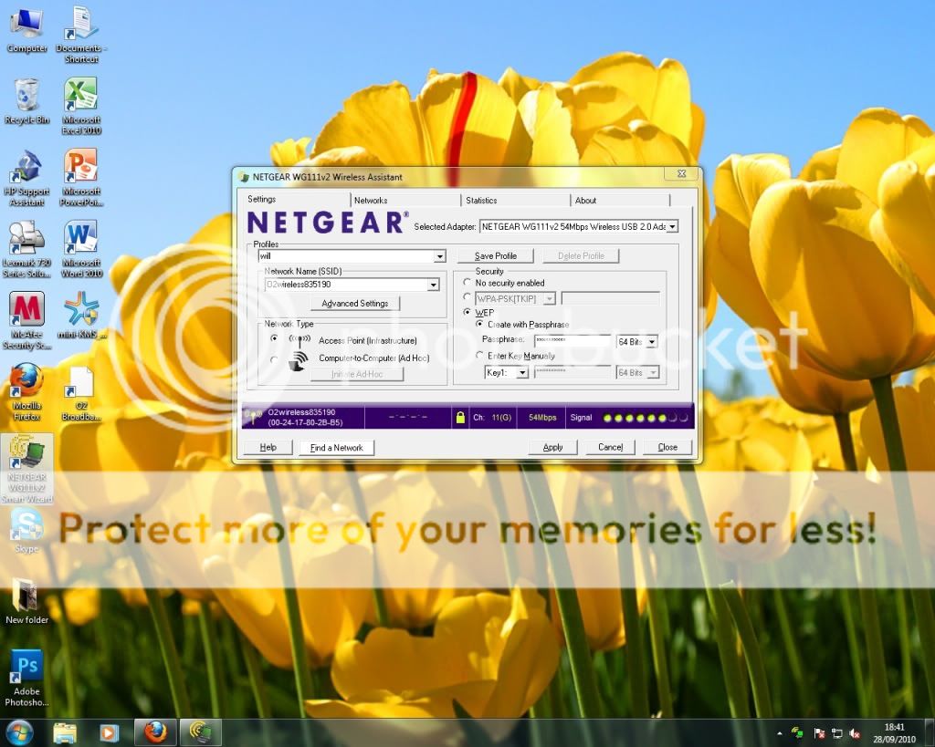Open the WPA-PSK[TKIP] type dropdown
Image resolution: width=935 pixels, height=747 pixels.
[x=550, y=298]
